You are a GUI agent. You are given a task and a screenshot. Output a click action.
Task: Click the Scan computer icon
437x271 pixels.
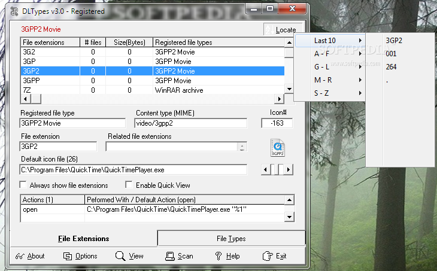[x=170, y=256]
